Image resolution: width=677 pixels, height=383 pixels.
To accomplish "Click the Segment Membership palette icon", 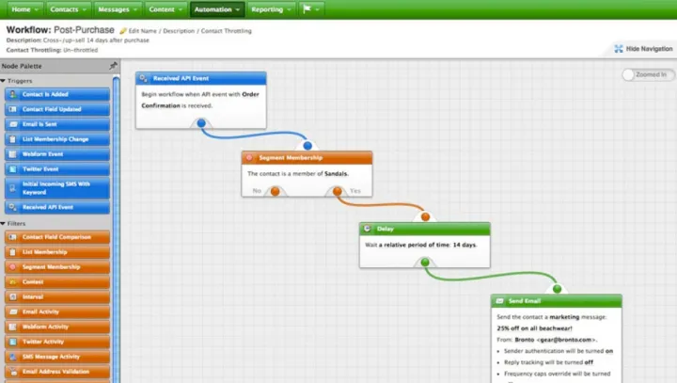I will pyautogui.click(x=13, y=267).
